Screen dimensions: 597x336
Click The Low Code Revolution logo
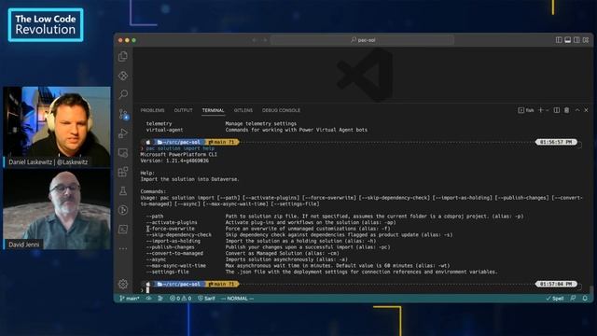[x=46, y=25]
